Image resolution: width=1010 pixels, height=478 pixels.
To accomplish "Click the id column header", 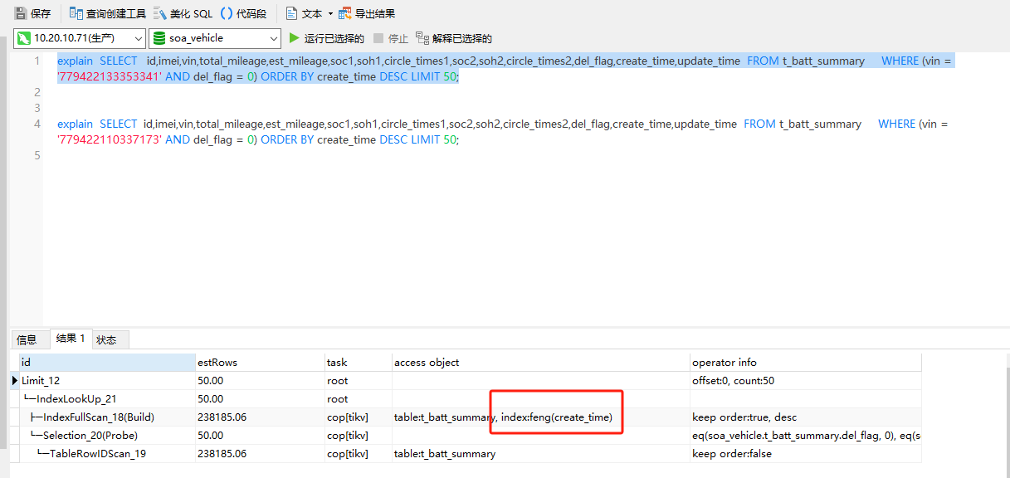I will [x=107, y=362].
